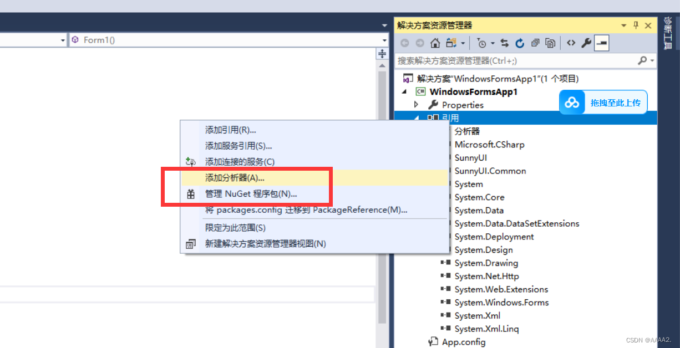Click the splitter tack icon on the designer edge
The height and width of the screenshot is (348, 680).
(x=382, y=54)
